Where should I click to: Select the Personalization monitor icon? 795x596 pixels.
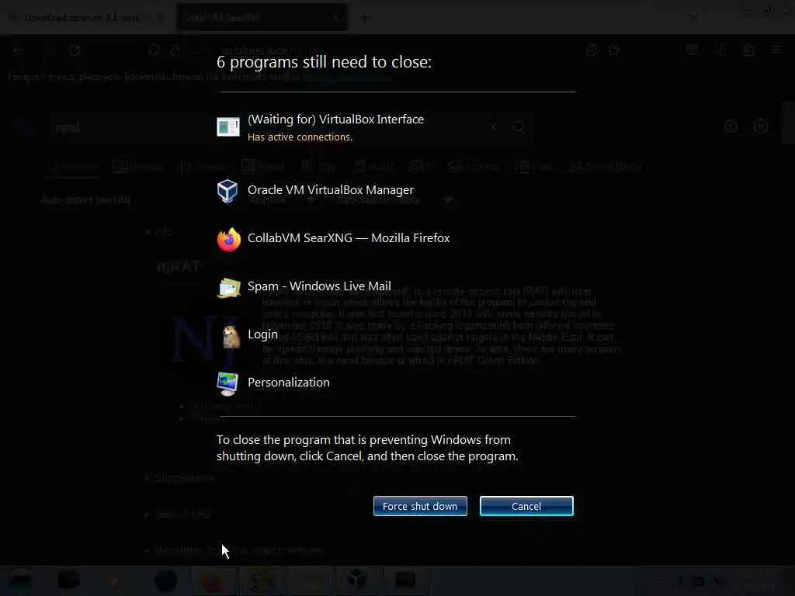coord(227,383)
